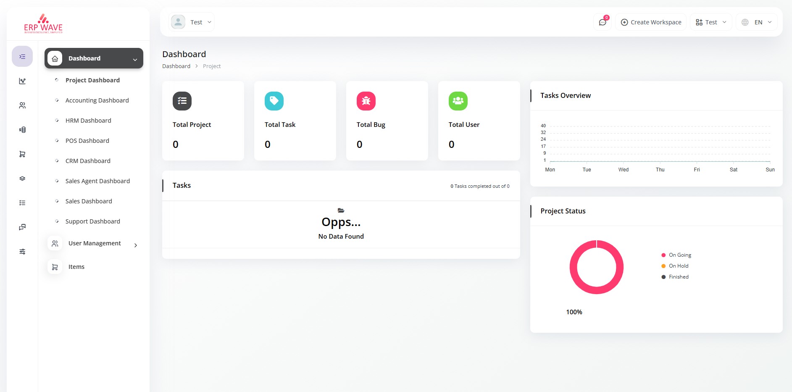Open the chat bubbles sidebar icon

click(x=22, y=227)
